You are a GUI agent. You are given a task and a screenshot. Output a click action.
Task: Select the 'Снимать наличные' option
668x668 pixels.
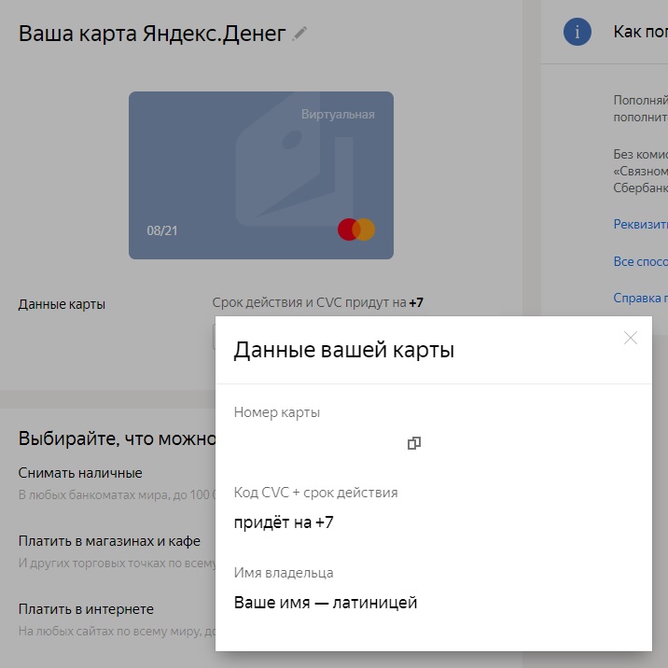pyautogui.click(x=80, y=473)
